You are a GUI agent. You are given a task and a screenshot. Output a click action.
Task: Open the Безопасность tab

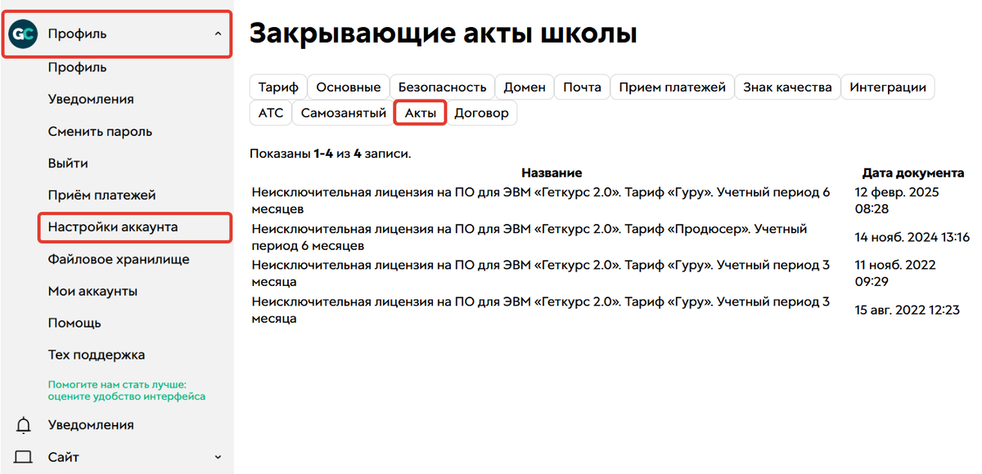(442, 87)
